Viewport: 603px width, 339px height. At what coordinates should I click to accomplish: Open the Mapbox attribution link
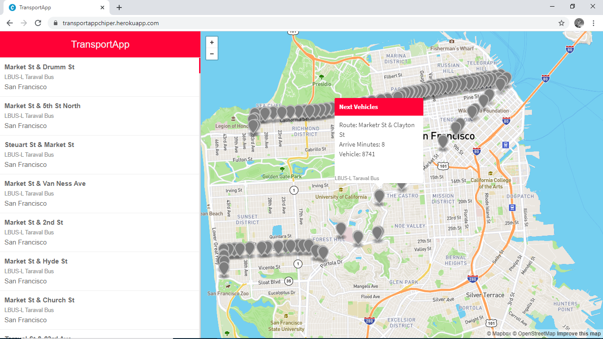tap(499, 334)
